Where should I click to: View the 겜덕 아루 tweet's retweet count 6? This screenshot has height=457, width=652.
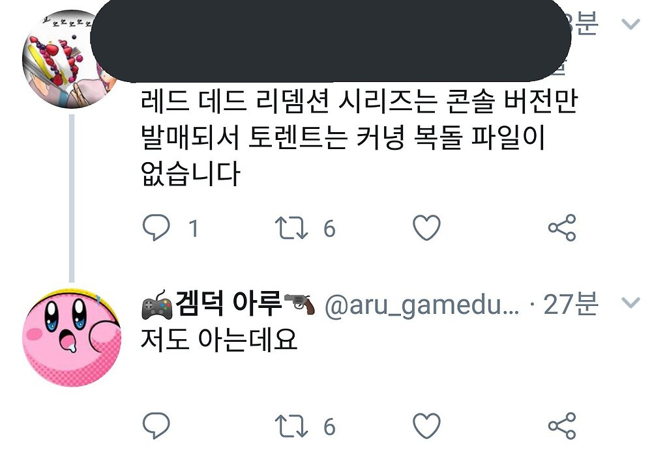pyautogui.click(x=329, y=426)
